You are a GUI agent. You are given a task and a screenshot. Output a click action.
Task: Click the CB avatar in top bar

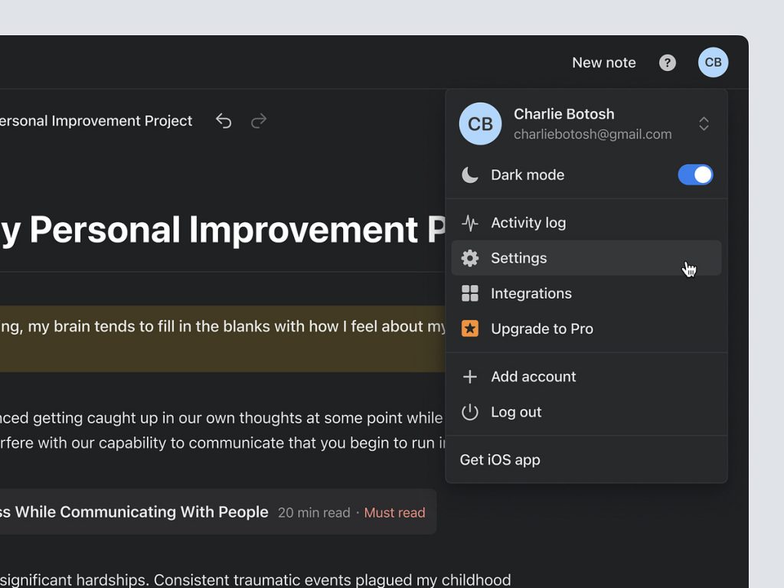(x=713, y=63)
